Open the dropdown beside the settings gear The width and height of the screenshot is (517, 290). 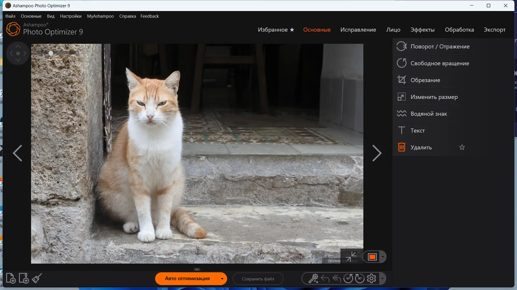coord(382,279)
